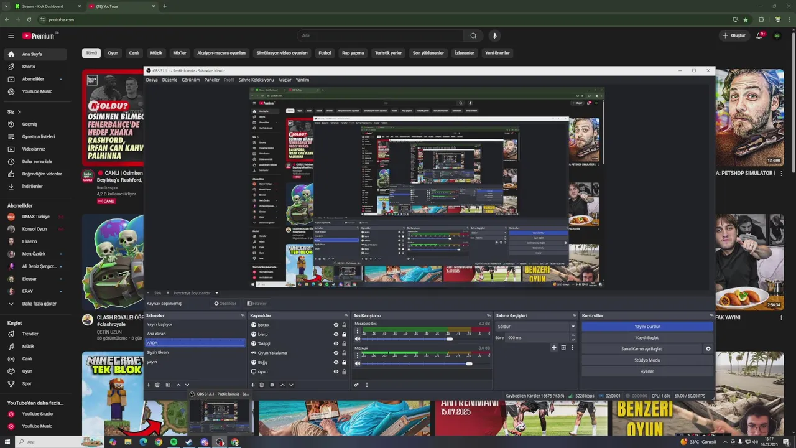Toggle lock on blerp source
Screen dimensions: 796x448
(344, 334)
